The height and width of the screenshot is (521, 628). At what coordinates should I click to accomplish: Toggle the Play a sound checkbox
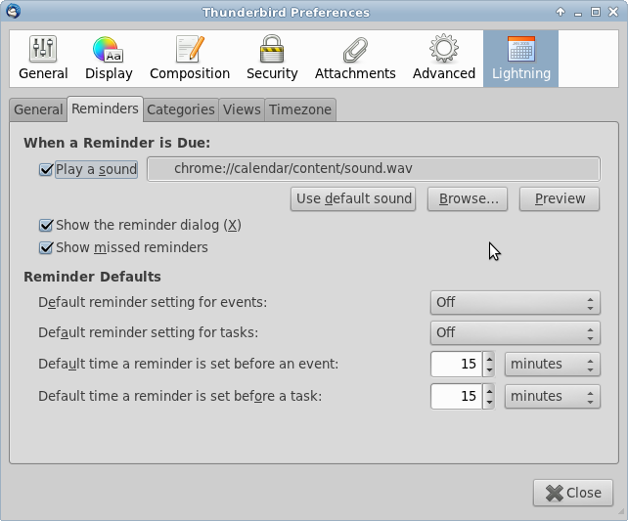click(x=46, y=169)
